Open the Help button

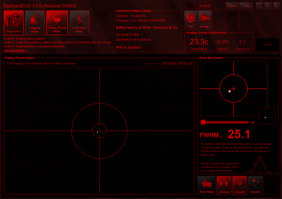[x=246, y=6]
